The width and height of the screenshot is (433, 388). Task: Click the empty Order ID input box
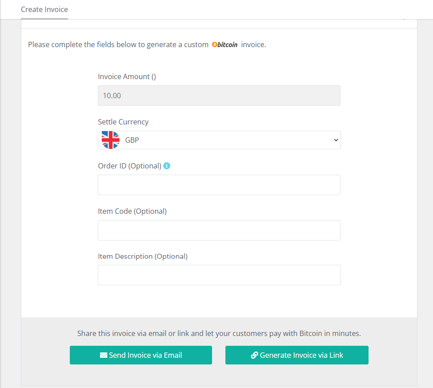[x=219, y=185]
